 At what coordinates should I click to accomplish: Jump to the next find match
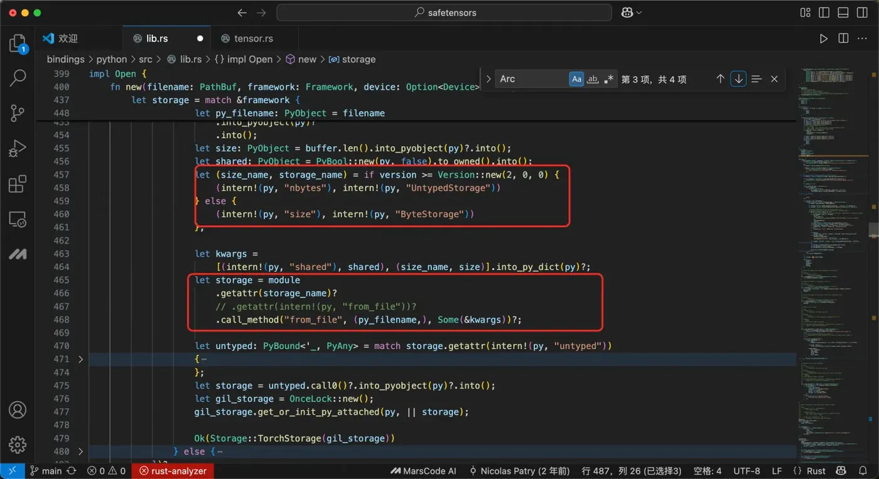[738, 79]
